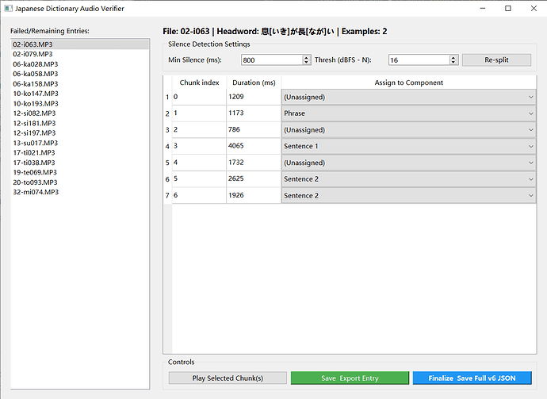The width and height of the screenshot is (547, 399).
Task: Decrease Min Silence value with down arrow
Action: tap(307, 63)
